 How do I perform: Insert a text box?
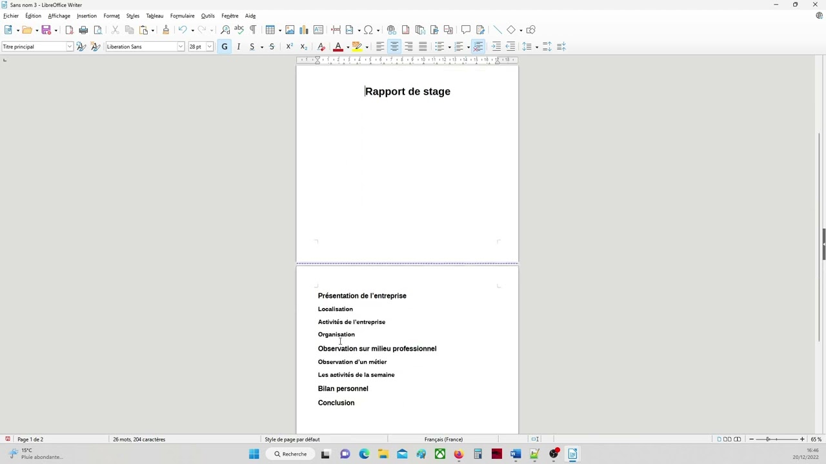click(318, 30)
